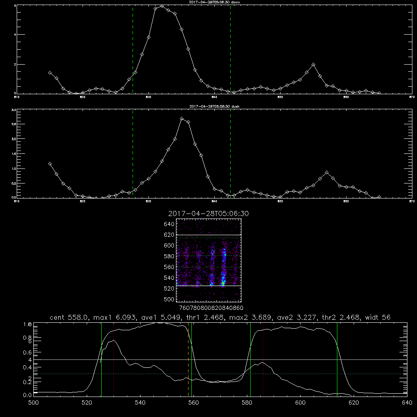Screen dimensions: 417x417
Task: Click green dashed line near 842 in dusk plot
Action: point(231,153)
